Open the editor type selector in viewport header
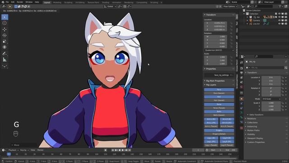This screenshot has width=289, height=163. tap(4, 6)
